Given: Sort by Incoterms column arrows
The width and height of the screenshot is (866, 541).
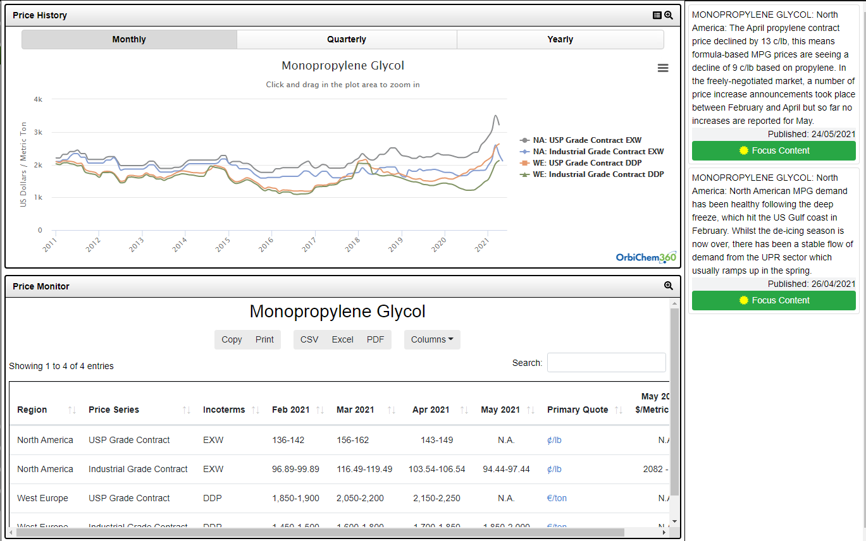Looking at the screenshot, I should [x=256, y=410].
